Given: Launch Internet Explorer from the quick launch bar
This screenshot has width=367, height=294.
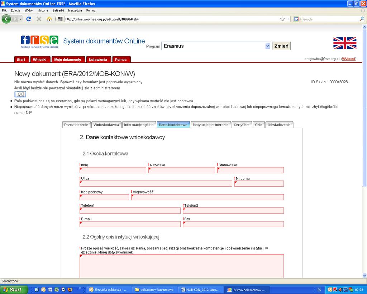Looking at the screenshot, I should pos(37,290).
